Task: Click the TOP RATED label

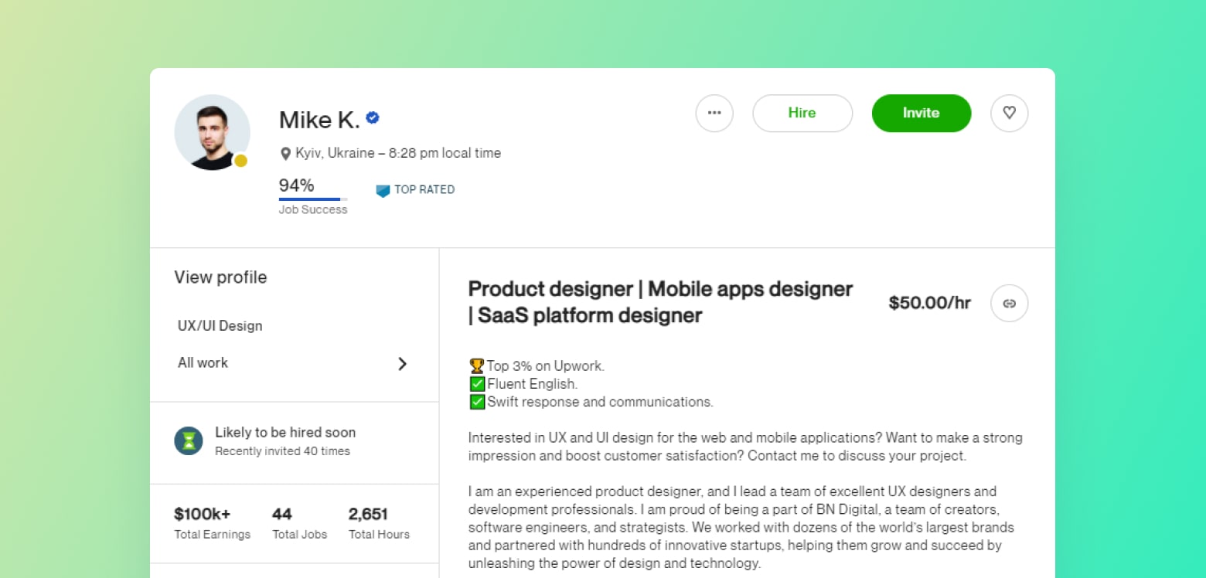Action: [x=424, y=190]
